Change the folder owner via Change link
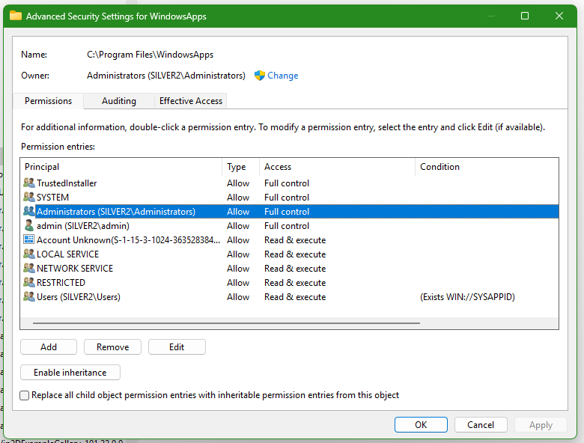This screenshot has width=584, height=443. [282, 76]
